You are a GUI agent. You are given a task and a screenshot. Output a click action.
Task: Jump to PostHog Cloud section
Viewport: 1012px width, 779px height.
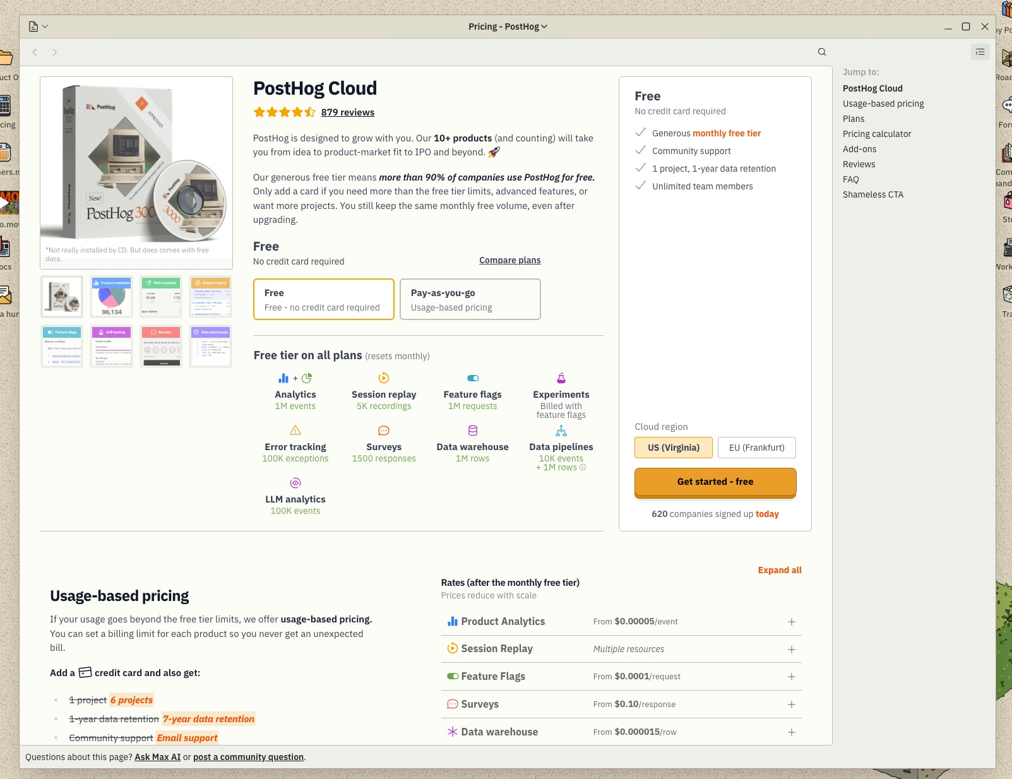tap(872, 88)
